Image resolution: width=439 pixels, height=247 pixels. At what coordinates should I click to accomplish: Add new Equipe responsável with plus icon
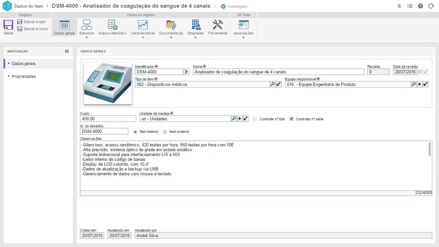420,84
